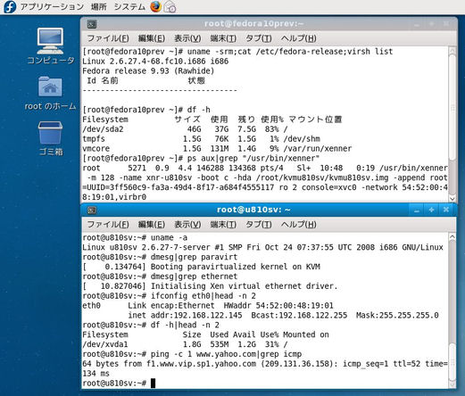465x396 pixels.
Task: Open 端末(T) menu in fedora10prev terminal
Action: pyautogui.click(x=223, y=38)
